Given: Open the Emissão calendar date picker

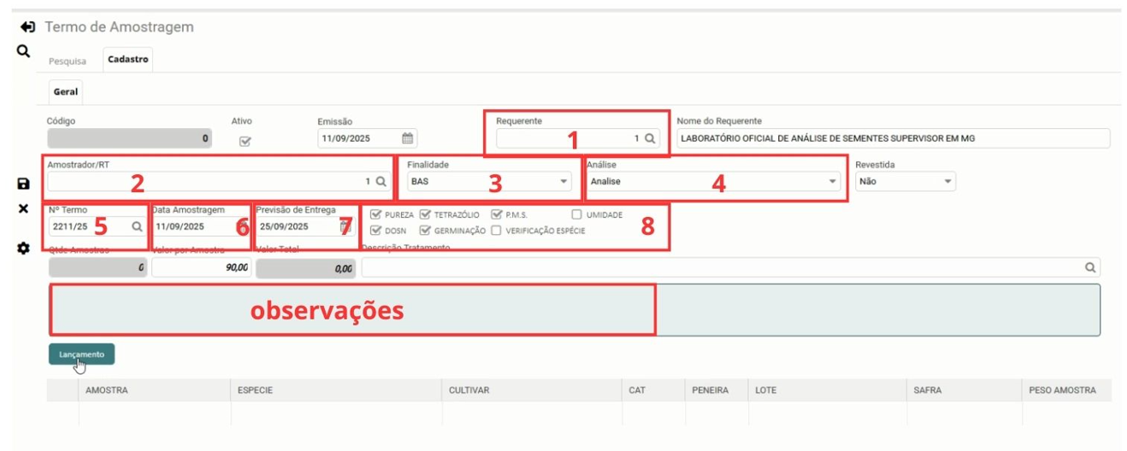Looking at the screenshot, I should 408,138.
